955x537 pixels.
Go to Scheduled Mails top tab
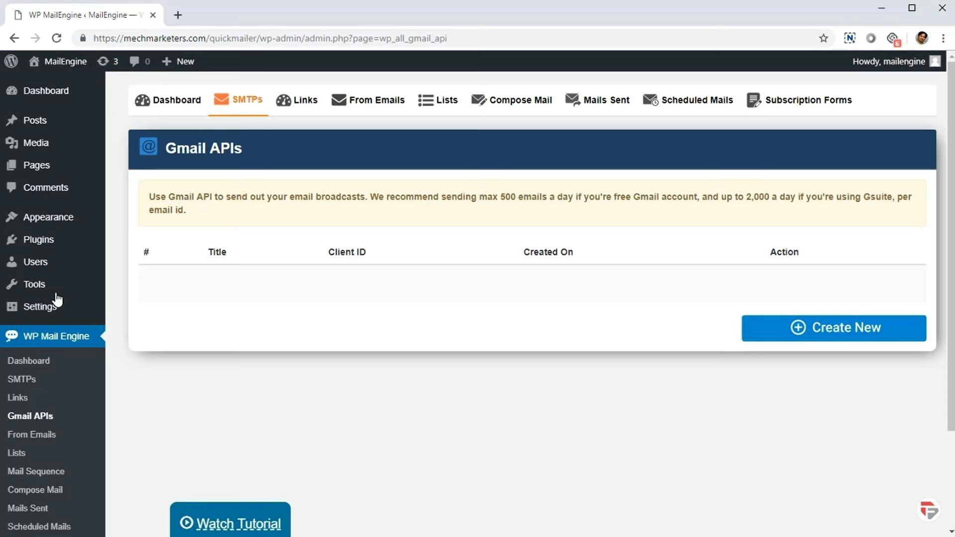pyautogui.click(x=688, y=100)
